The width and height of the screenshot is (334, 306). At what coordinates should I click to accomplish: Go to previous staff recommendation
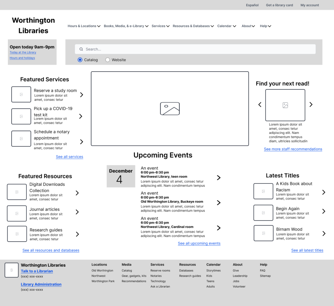pos(260,105)
